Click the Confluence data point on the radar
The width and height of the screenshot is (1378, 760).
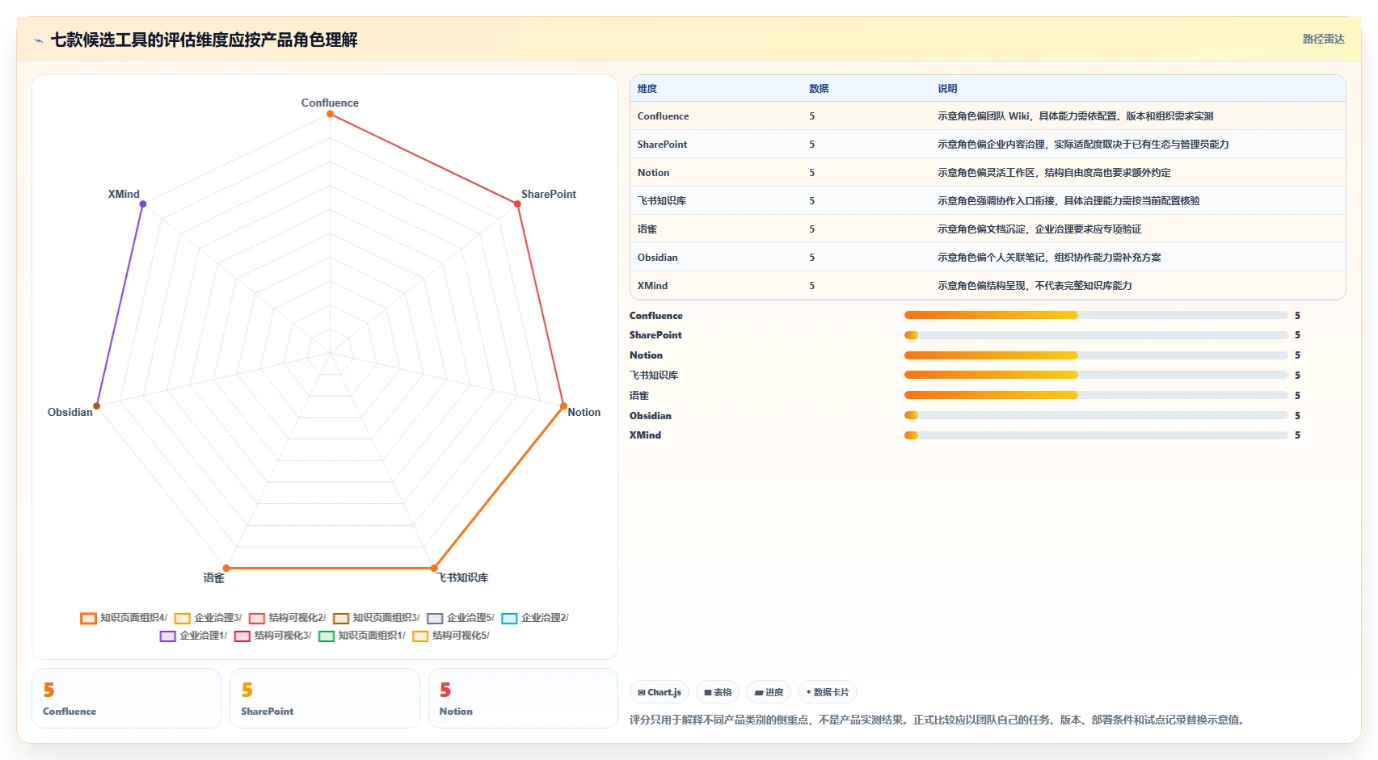(330, 114)
